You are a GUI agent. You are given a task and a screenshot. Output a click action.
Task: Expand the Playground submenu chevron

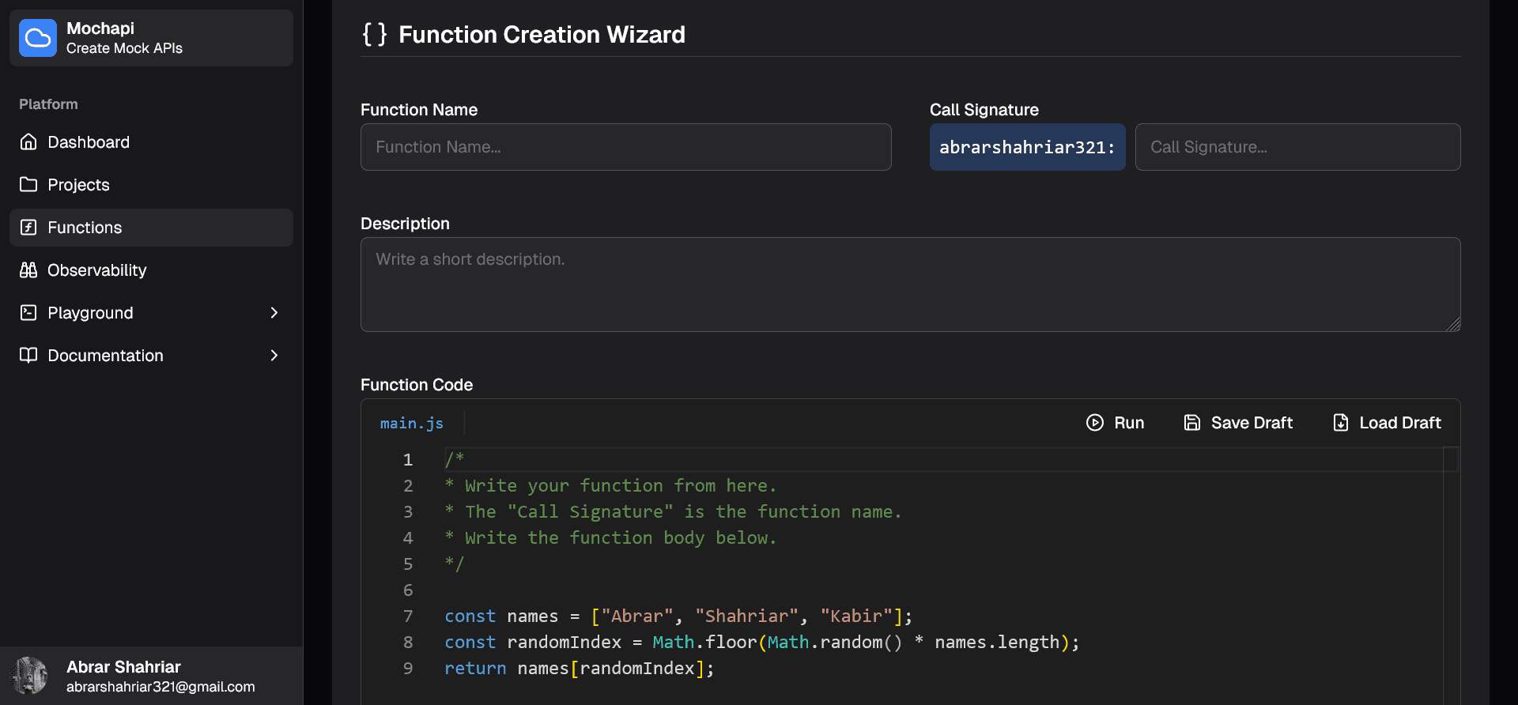(x=274, y=313)
